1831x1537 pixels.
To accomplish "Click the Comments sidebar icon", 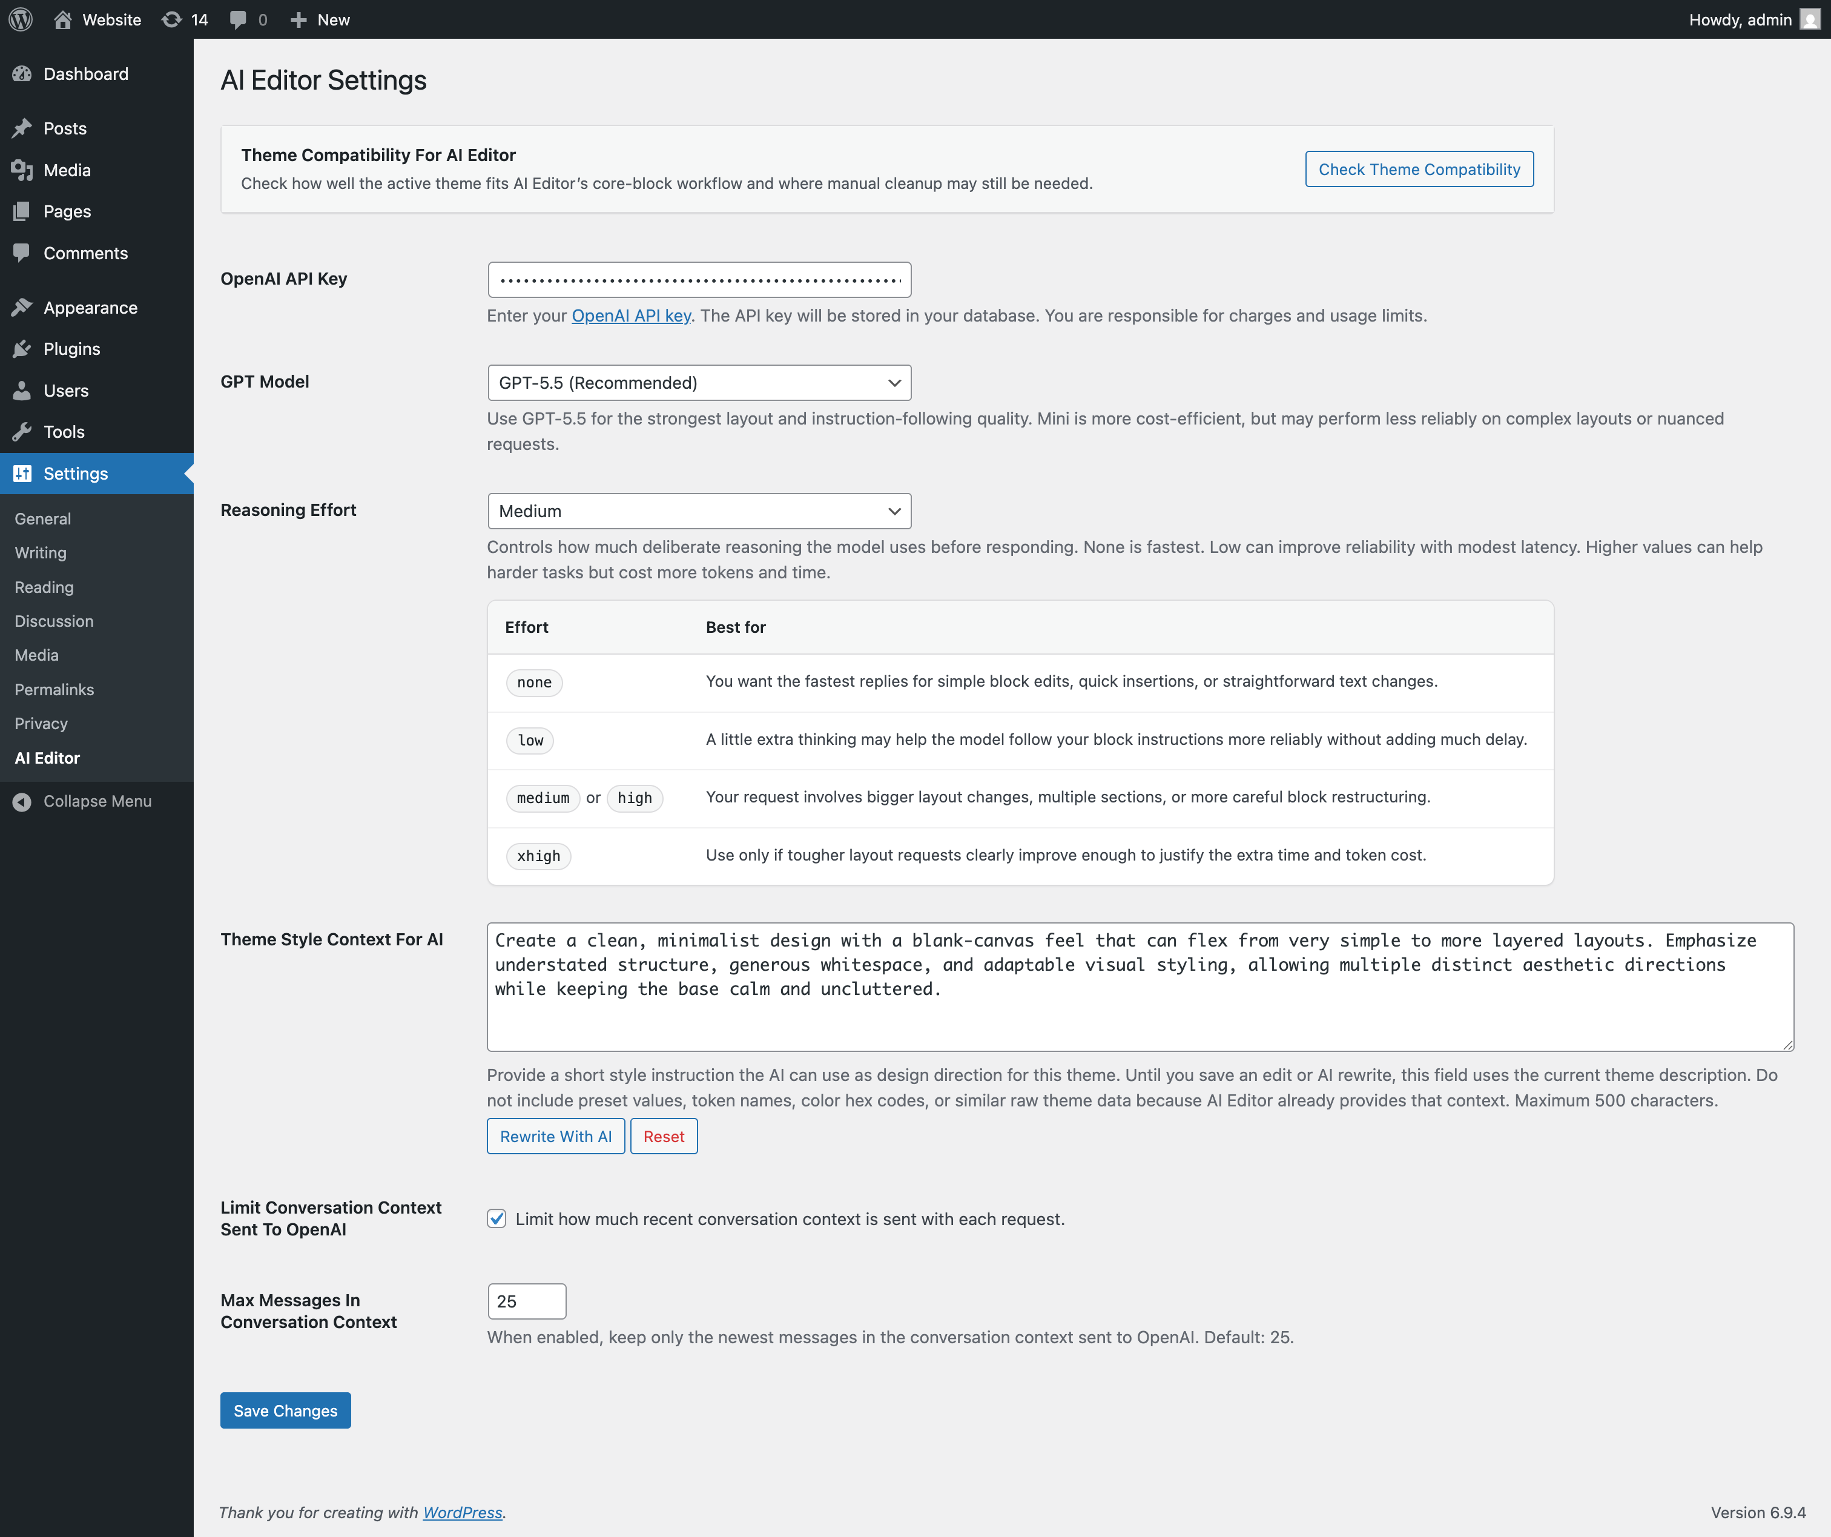I will 22,253.
